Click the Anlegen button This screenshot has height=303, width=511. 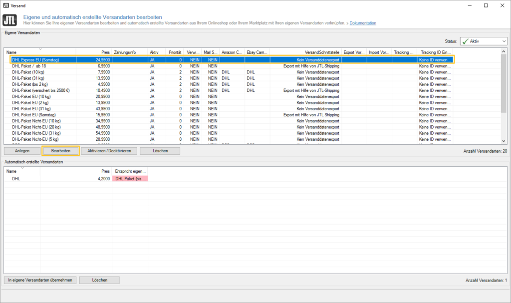click(21, 151)
